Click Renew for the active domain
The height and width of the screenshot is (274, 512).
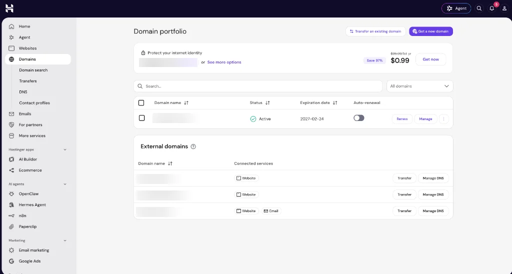coord(402,119)
